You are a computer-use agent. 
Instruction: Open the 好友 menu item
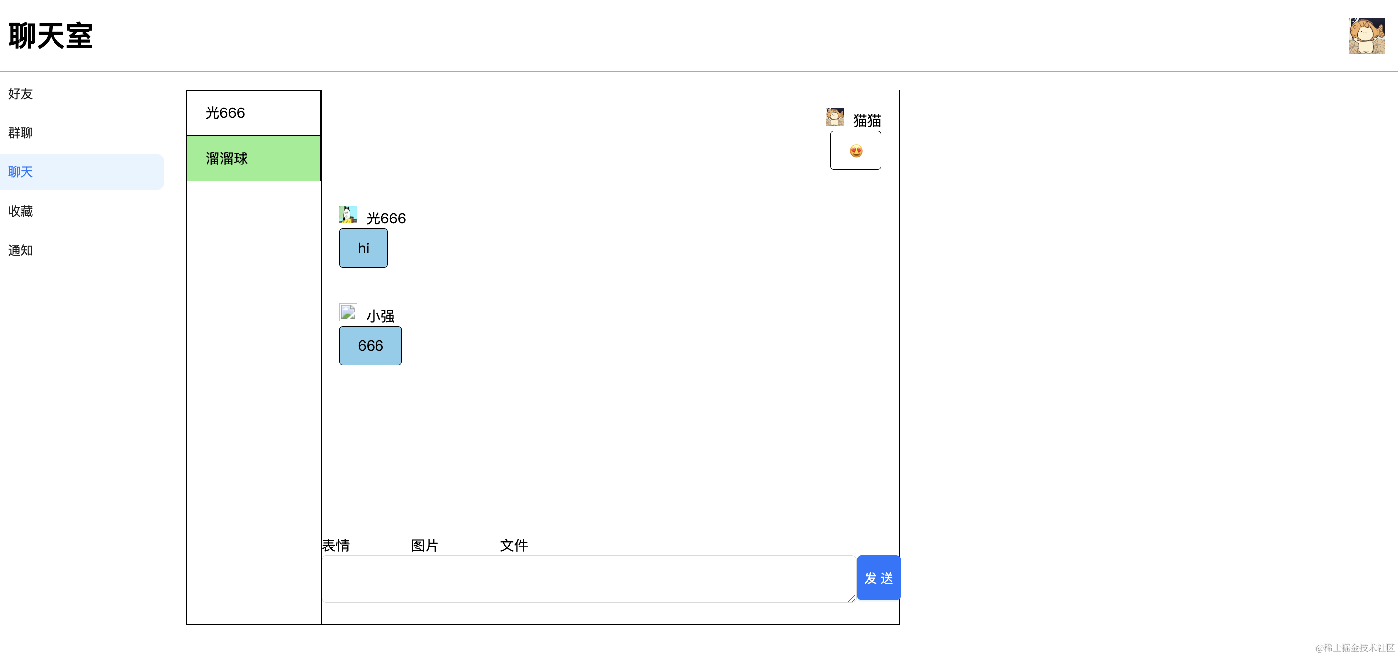(21, 94)
